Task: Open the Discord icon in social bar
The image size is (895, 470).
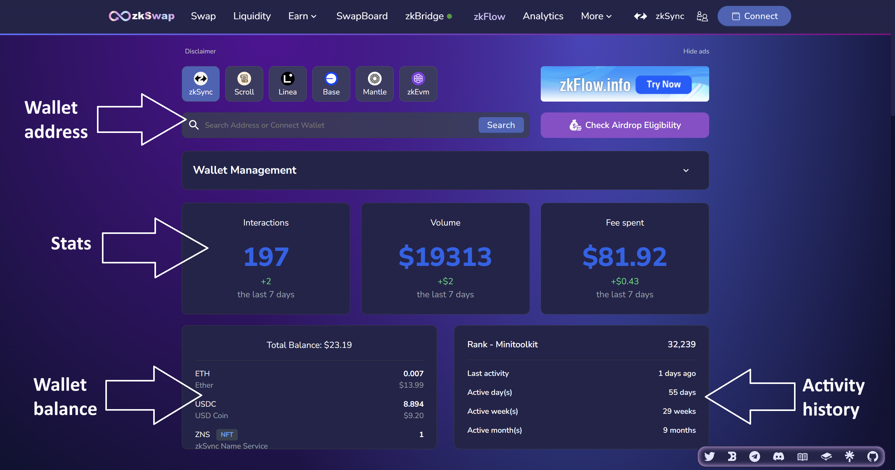Action: pyautogui.click(x=778, y=456)
